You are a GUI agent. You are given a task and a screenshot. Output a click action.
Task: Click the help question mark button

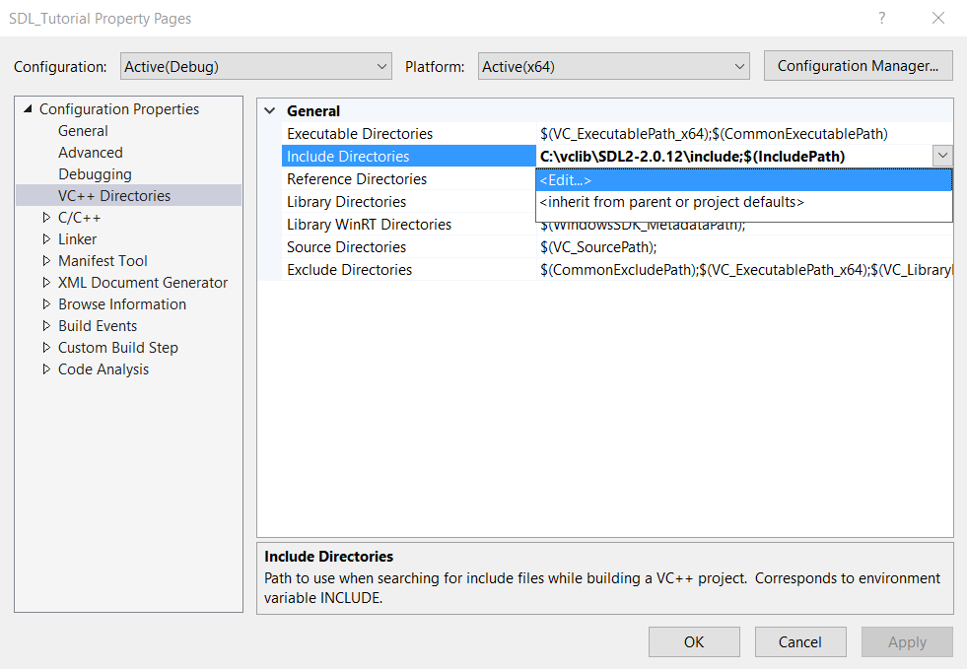click(x=882, y=18)
